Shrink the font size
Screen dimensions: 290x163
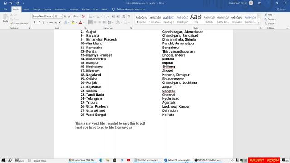click(69, 16)
